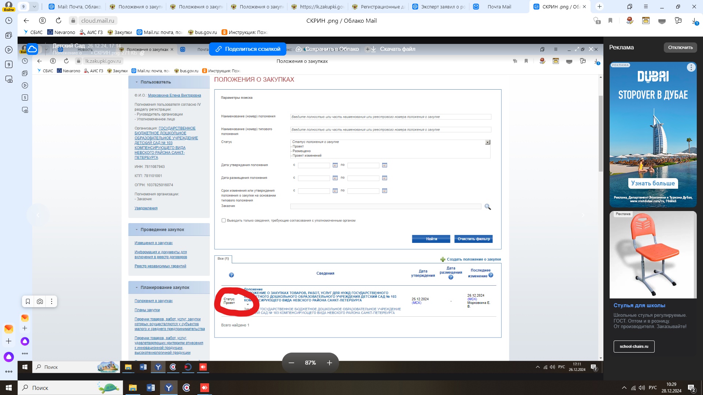
Task: Open browser history clock icon in sidebar
Action: (9, 20)
